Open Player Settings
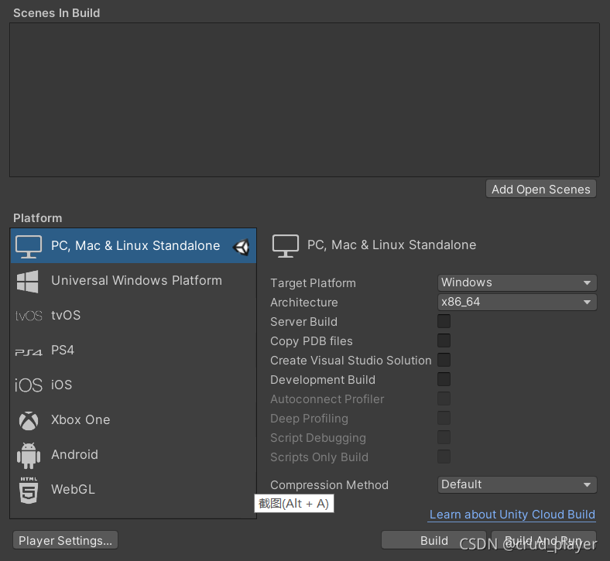 [x=65, y=540]
